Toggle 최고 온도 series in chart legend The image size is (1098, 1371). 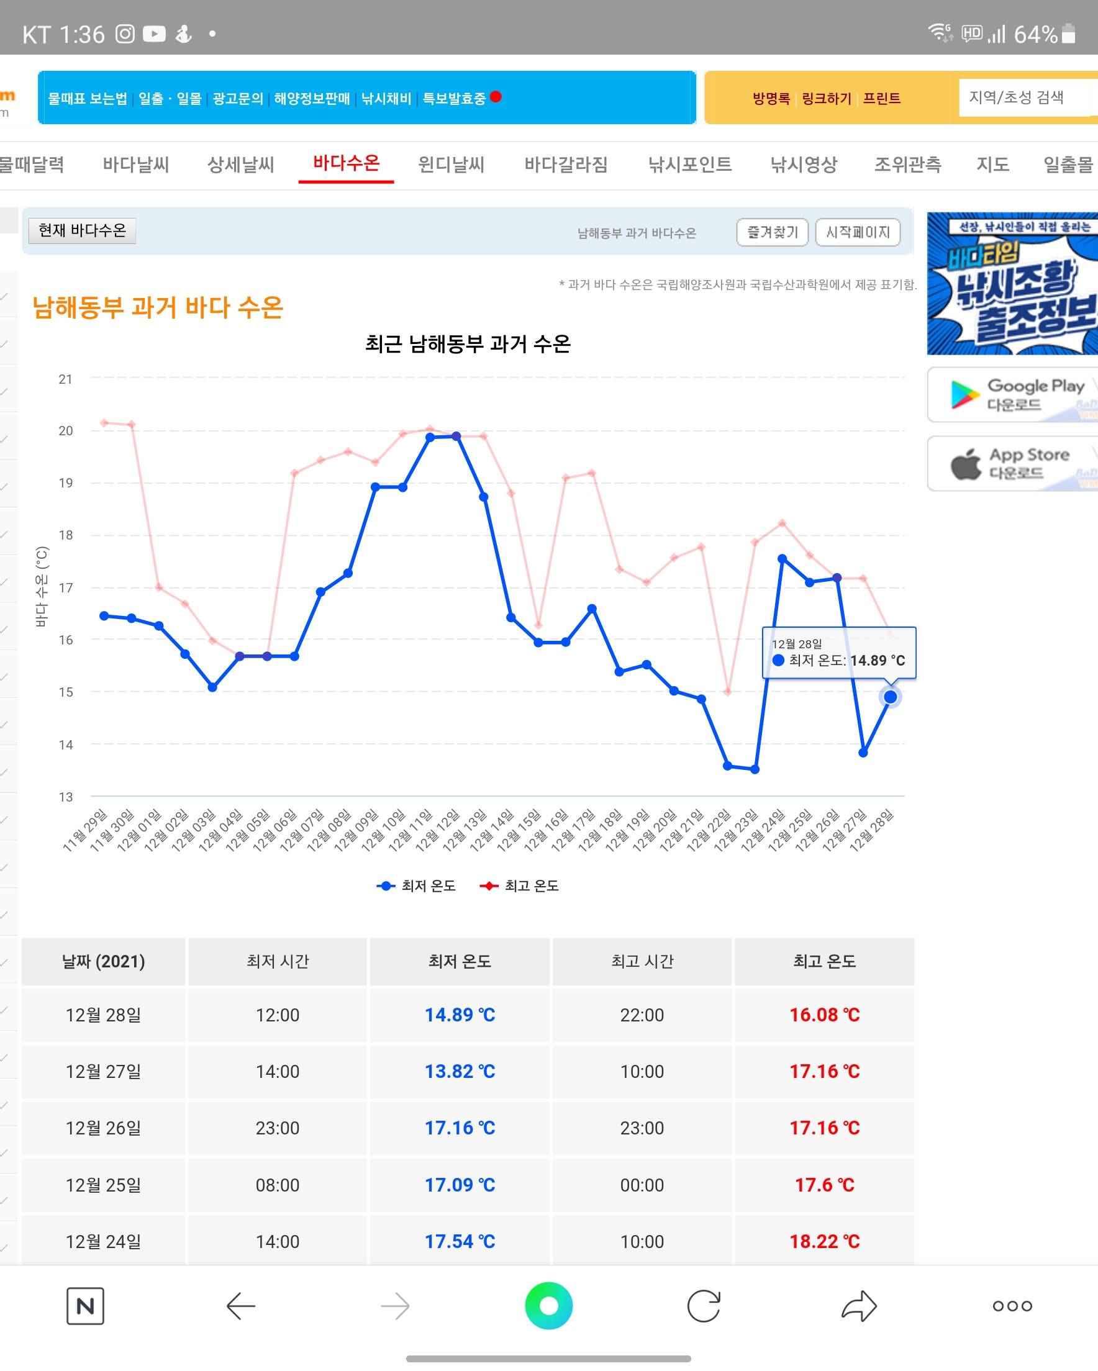(x=519, y=886)
